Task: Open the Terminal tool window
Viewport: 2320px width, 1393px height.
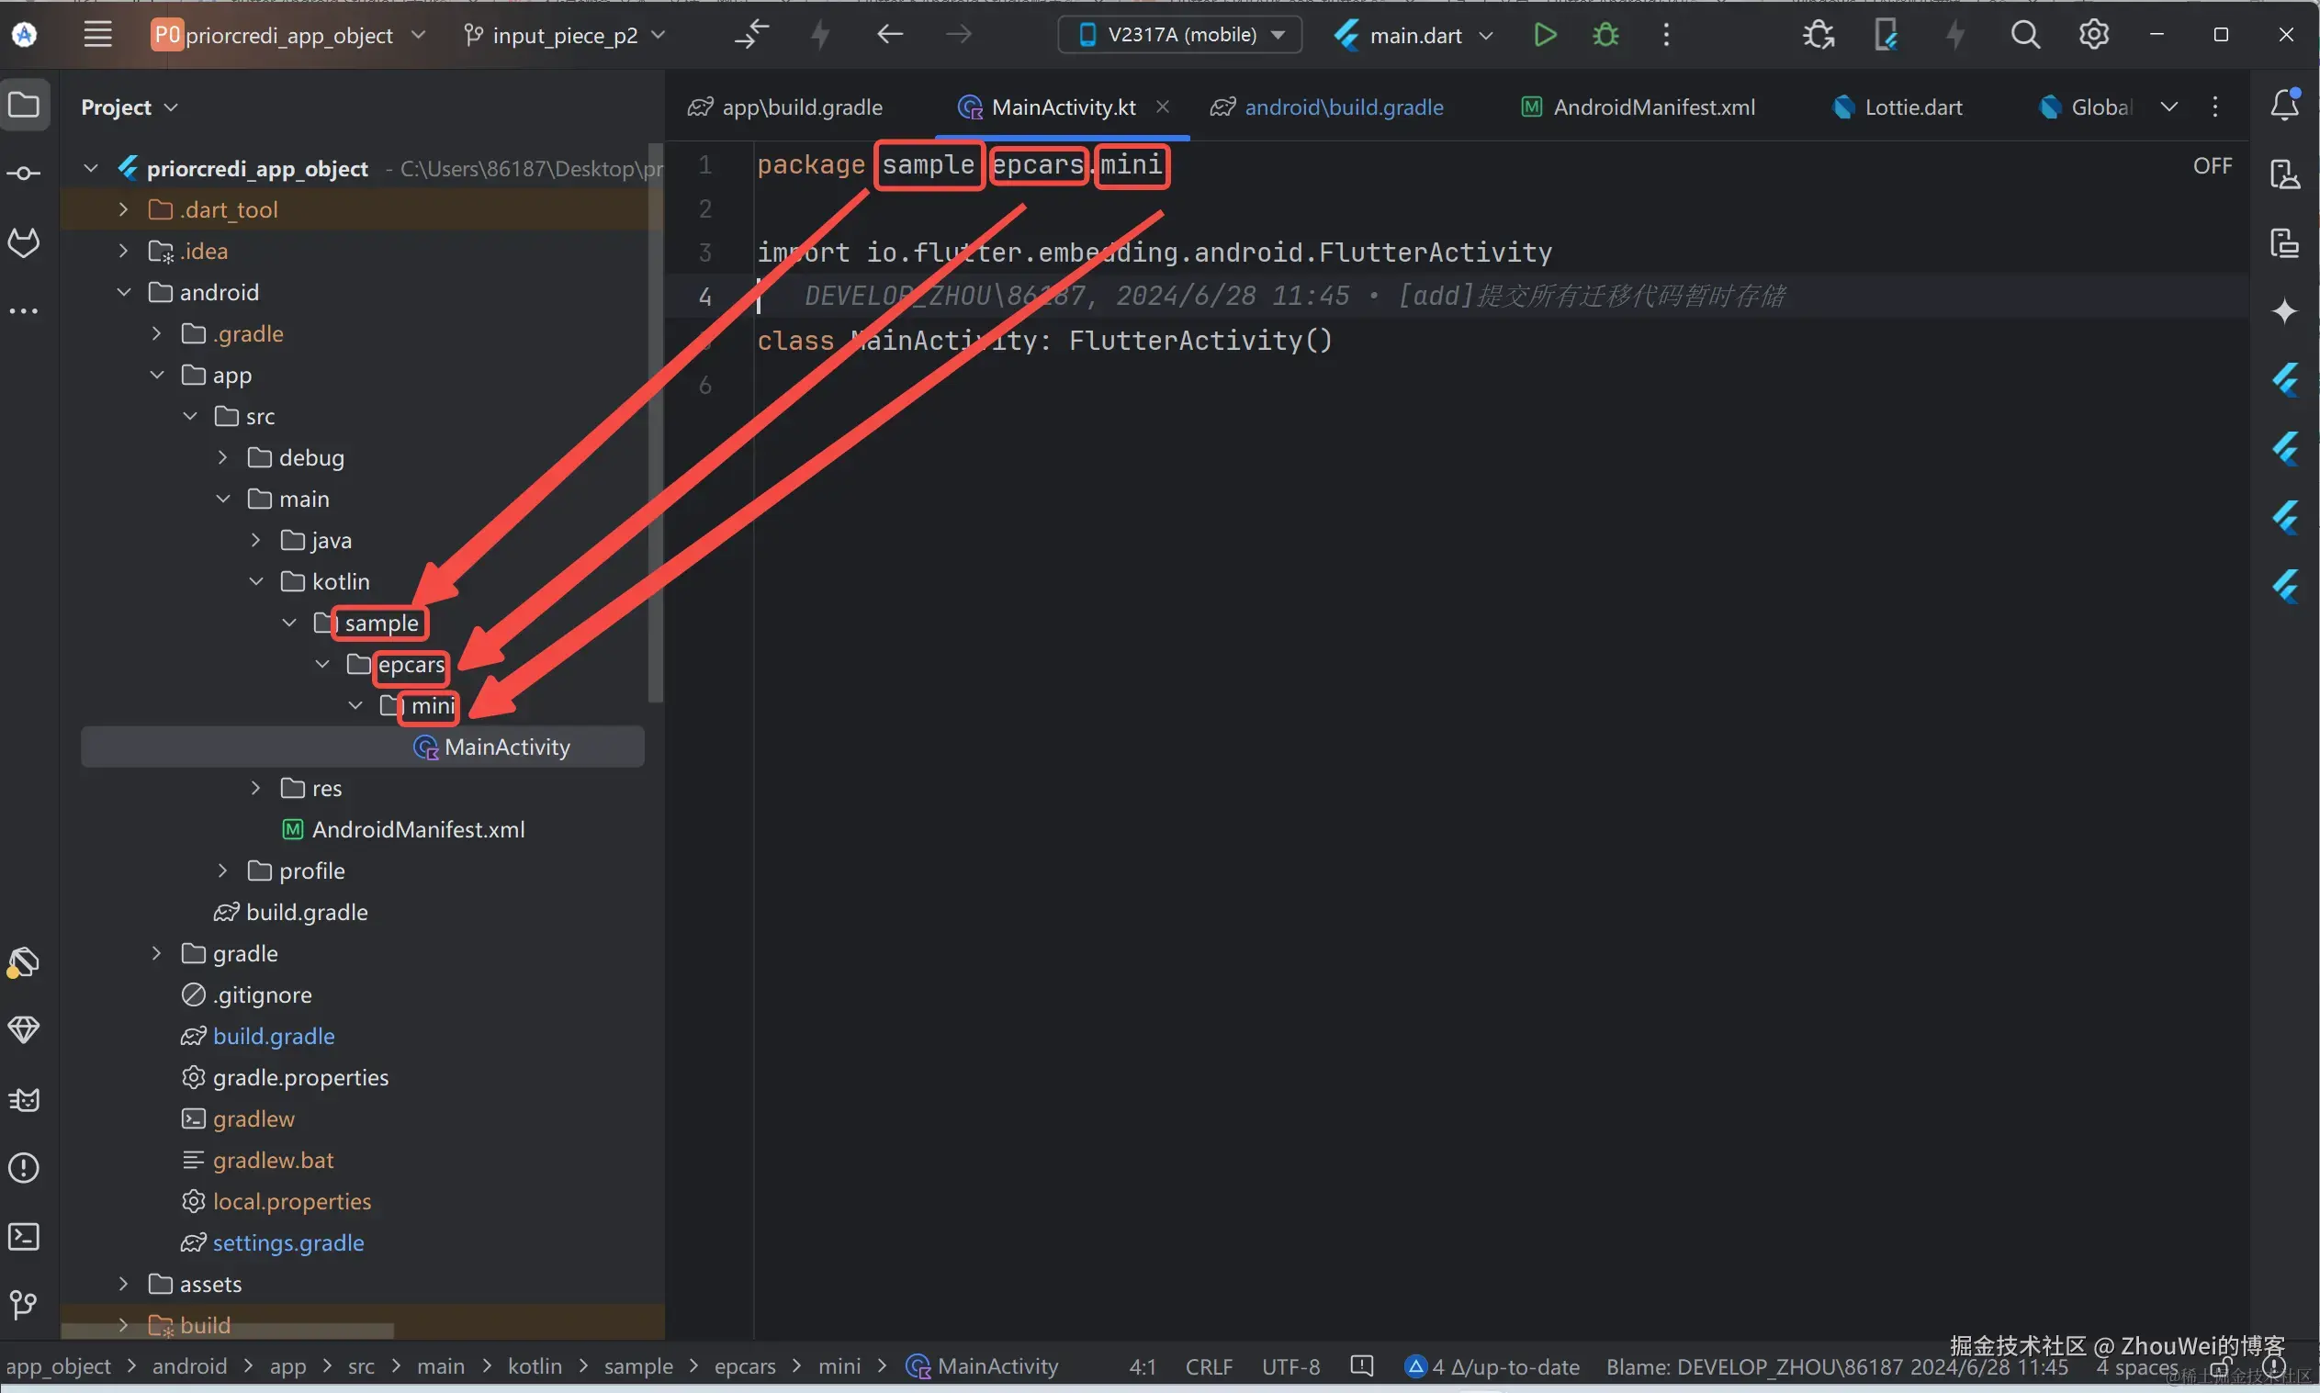Action: 24,1237
